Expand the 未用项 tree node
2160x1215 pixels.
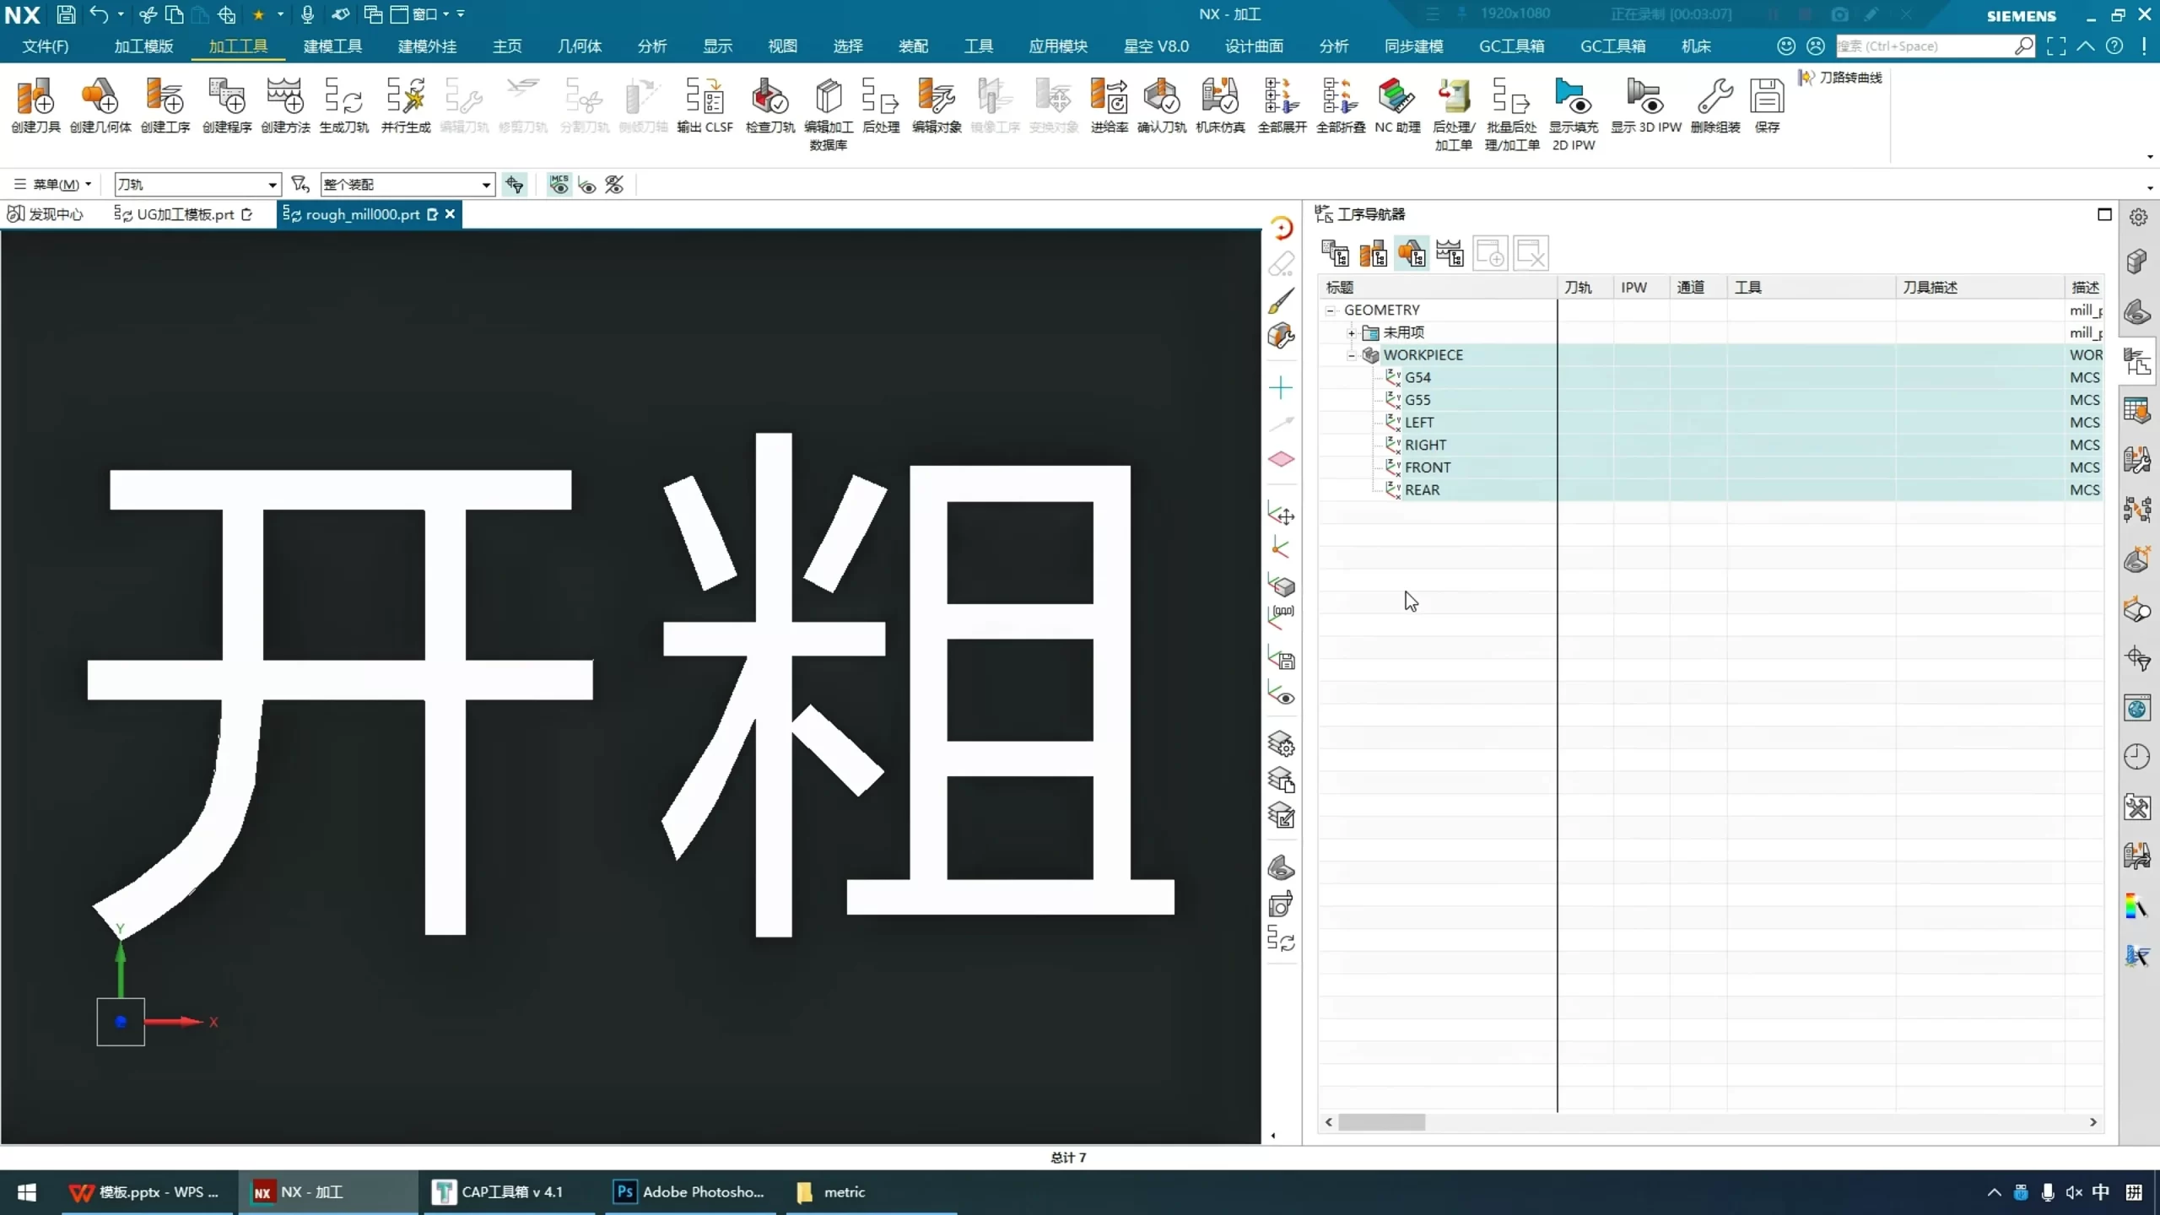(1352, 333)
